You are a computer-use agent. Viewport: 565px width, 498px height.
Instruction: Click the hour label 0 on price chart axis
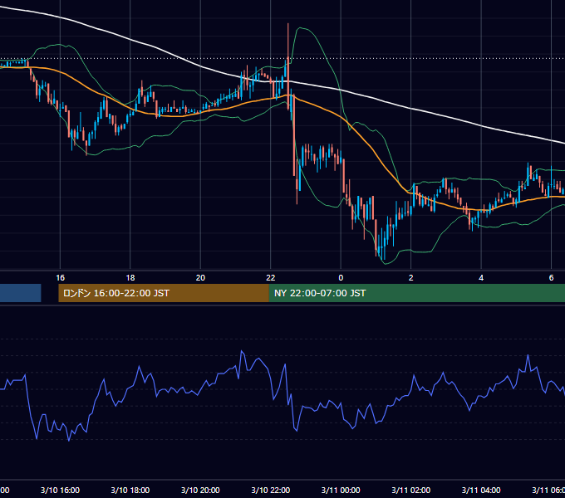(341, 278)
